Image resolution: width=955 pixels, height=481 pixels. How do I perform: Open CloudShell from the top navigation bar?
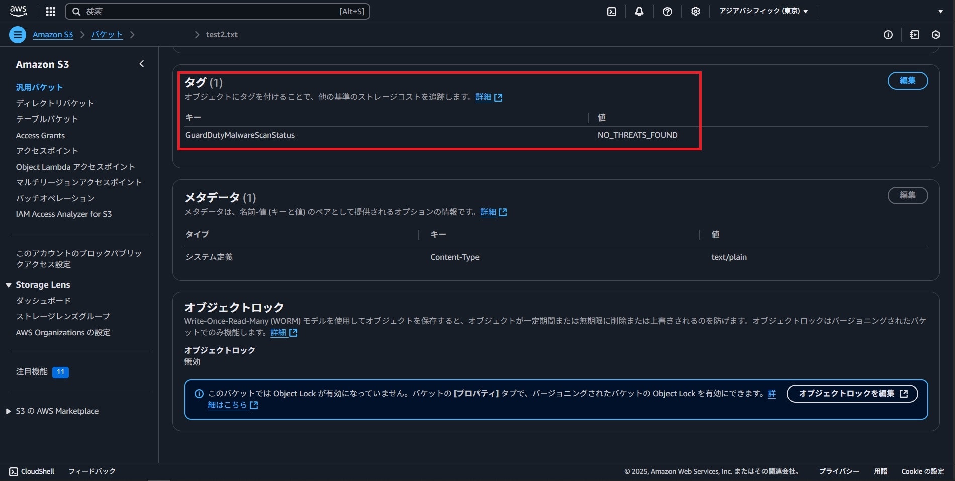click(x=611, y=11)
